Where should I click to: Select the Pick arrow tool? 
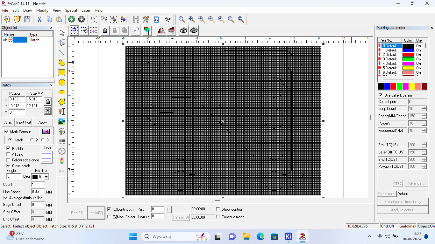pyautogui.click(x=62, y=33)
